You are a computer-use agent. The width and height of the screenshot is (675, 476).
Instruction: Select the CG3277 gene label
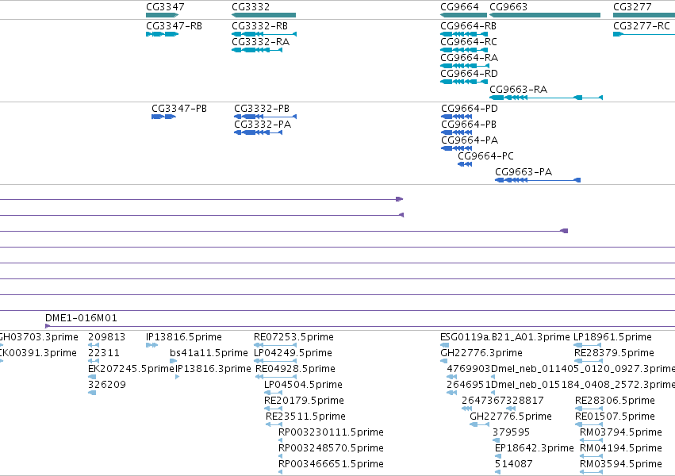[x=632, y=7]
